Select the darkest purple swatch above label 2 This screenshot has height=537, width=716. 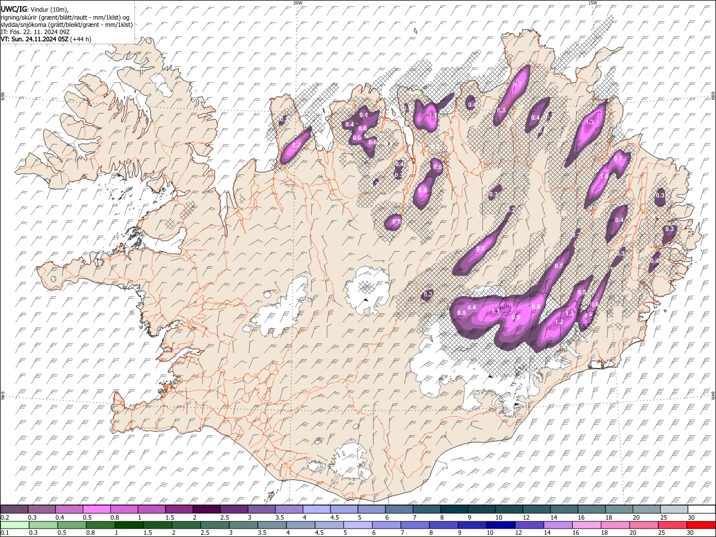206,509
